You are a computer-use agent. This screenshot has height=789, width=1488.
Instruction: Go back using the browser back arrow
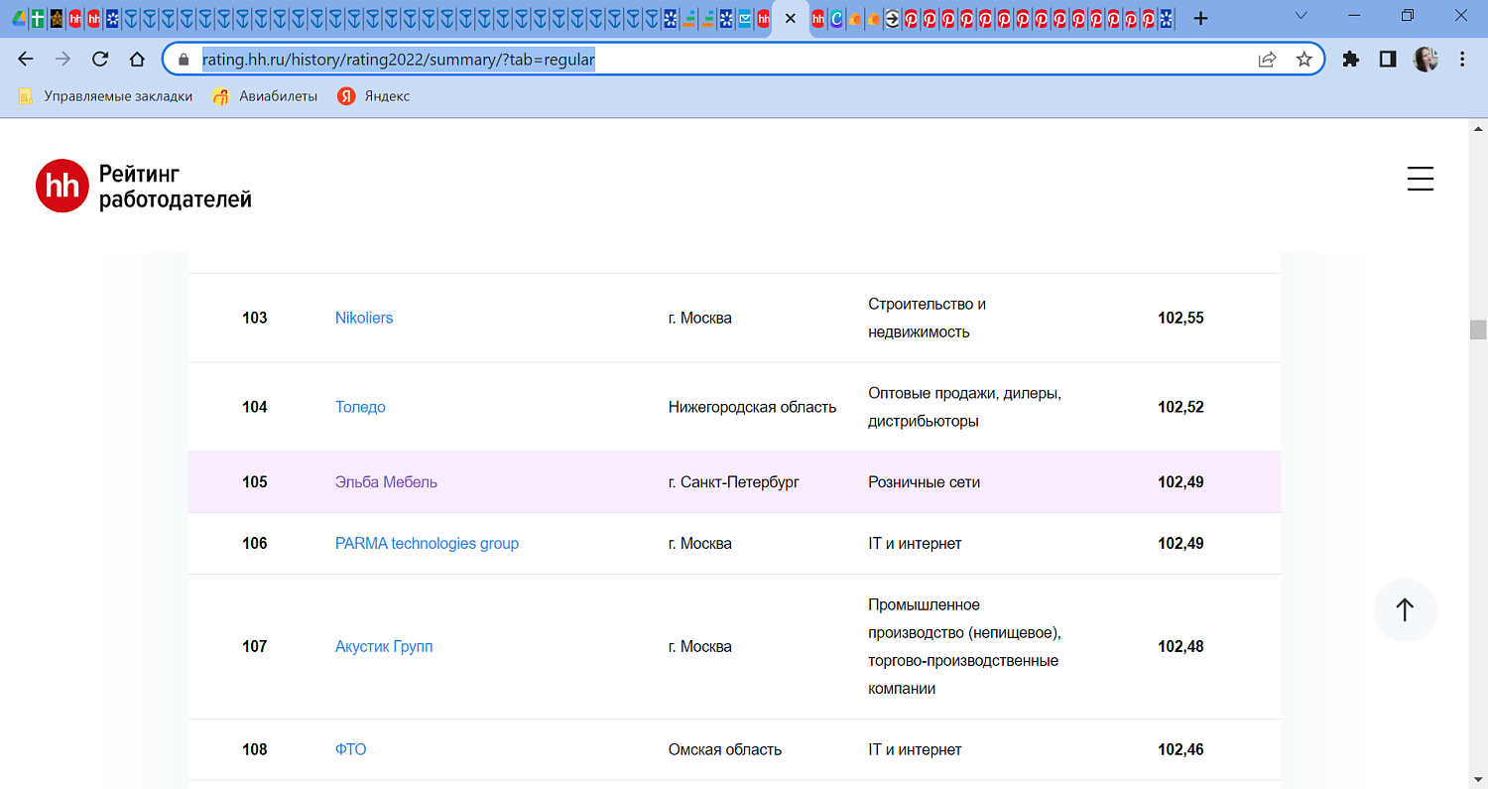point(27,60)
